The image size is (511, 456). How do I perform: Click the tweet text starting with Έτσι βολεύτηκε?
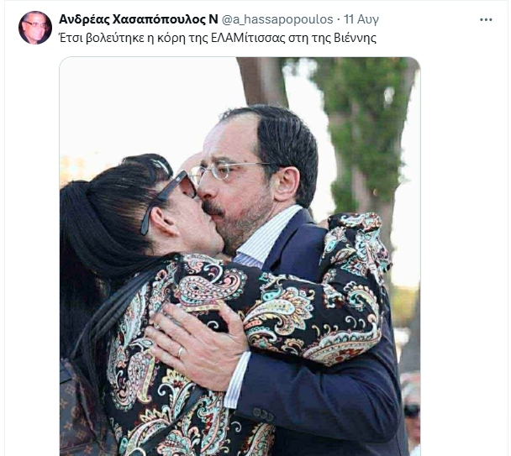pos(218,38)
